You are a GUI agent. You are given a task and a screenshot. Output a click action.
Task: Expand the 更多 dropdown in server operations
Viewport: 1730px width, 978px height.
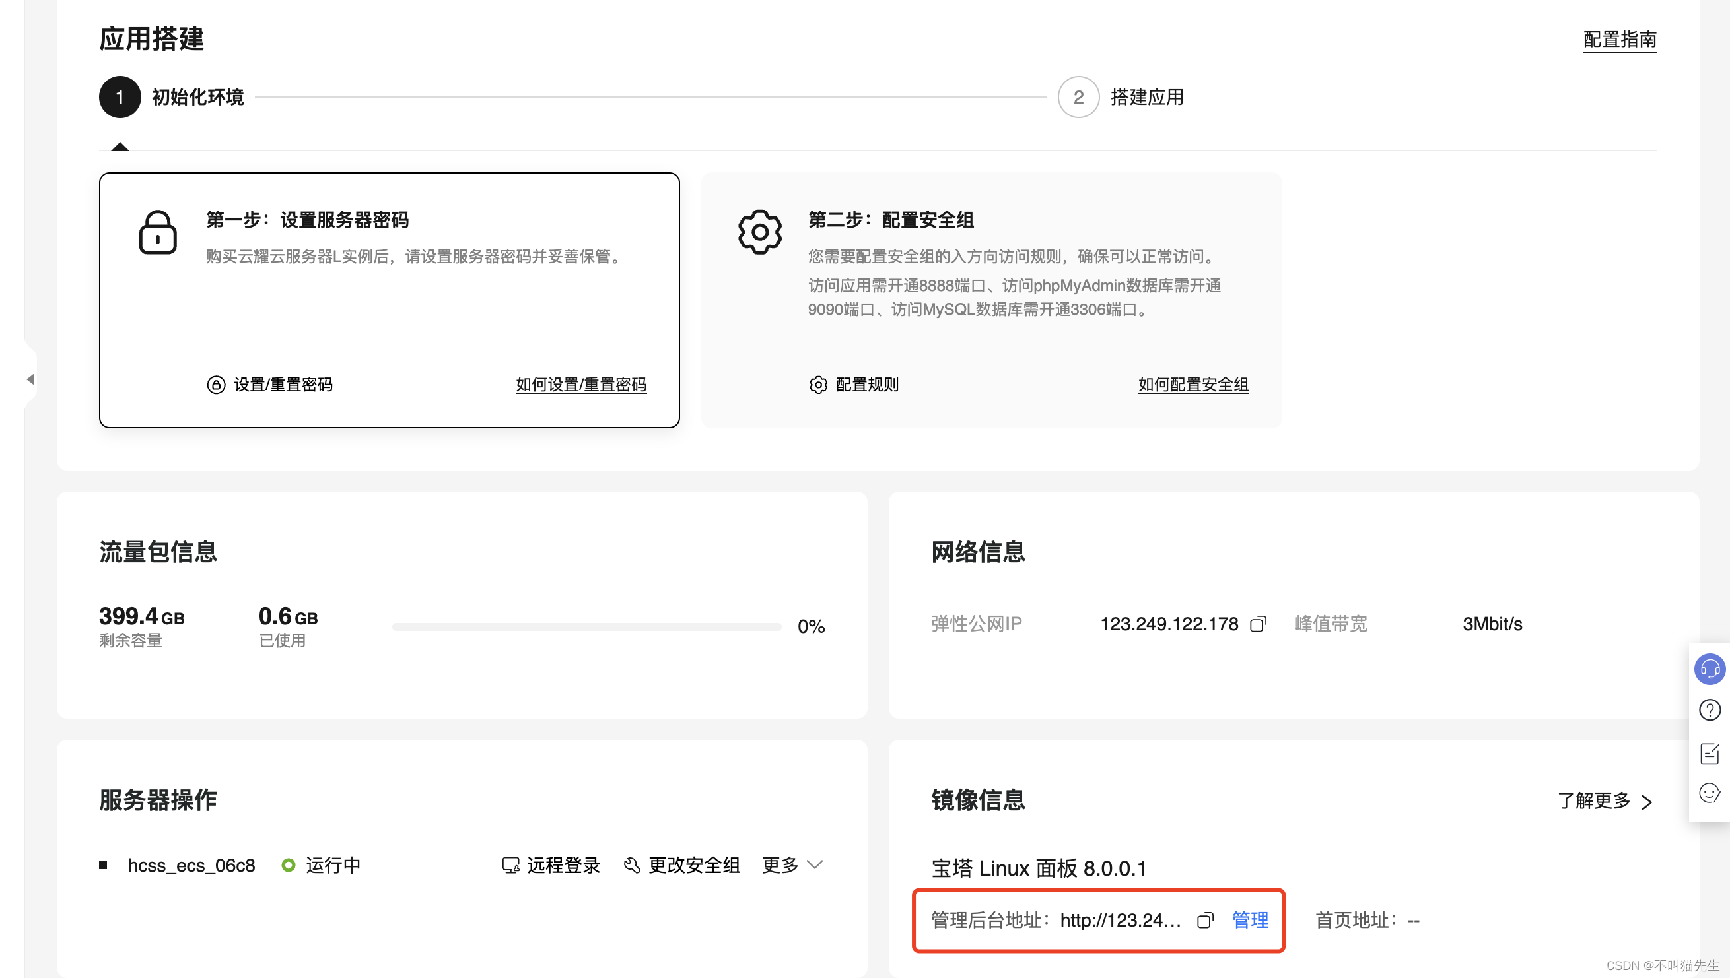click(792, 865)
